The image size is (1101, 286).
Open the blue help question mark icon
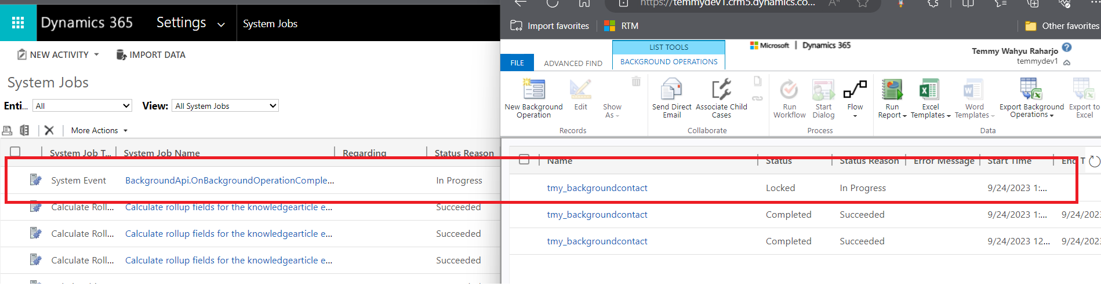click(1067, 47)
